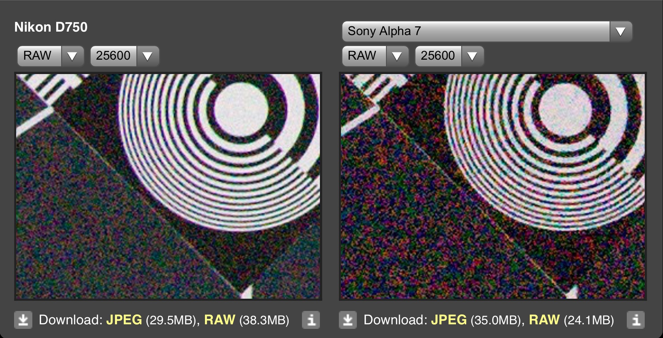Image resolution: width=663 pixels, height=338 pixels.
Task: Click the arrow on the Sony Alpha 7 camera selector
Action: pos(620,32)
